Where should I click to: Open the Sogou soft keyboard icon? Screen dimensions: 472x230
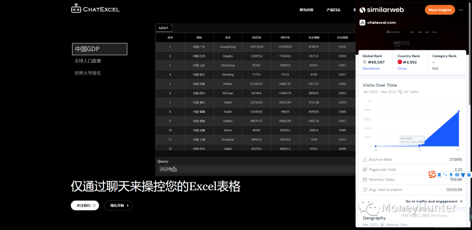(457, 175)
